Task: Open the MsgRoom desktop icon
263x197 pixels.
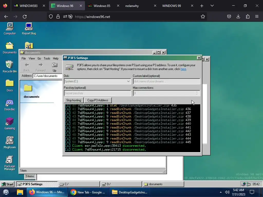Action: coord(10,142)
